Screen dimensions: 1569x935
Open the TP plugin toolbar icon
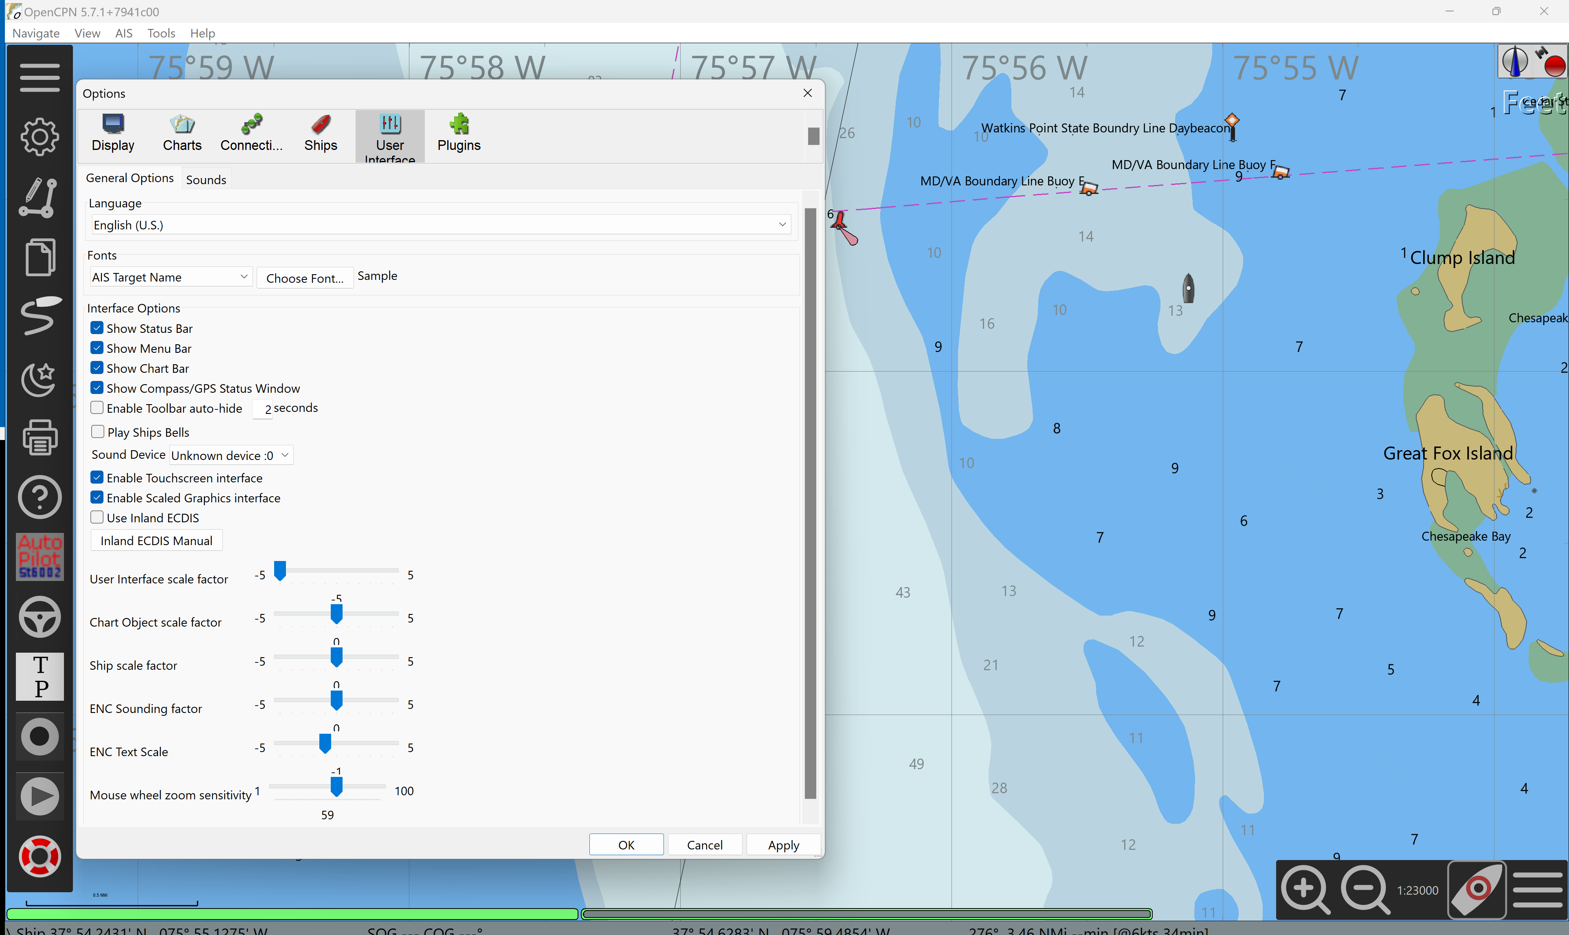click(x=40, y=677)
